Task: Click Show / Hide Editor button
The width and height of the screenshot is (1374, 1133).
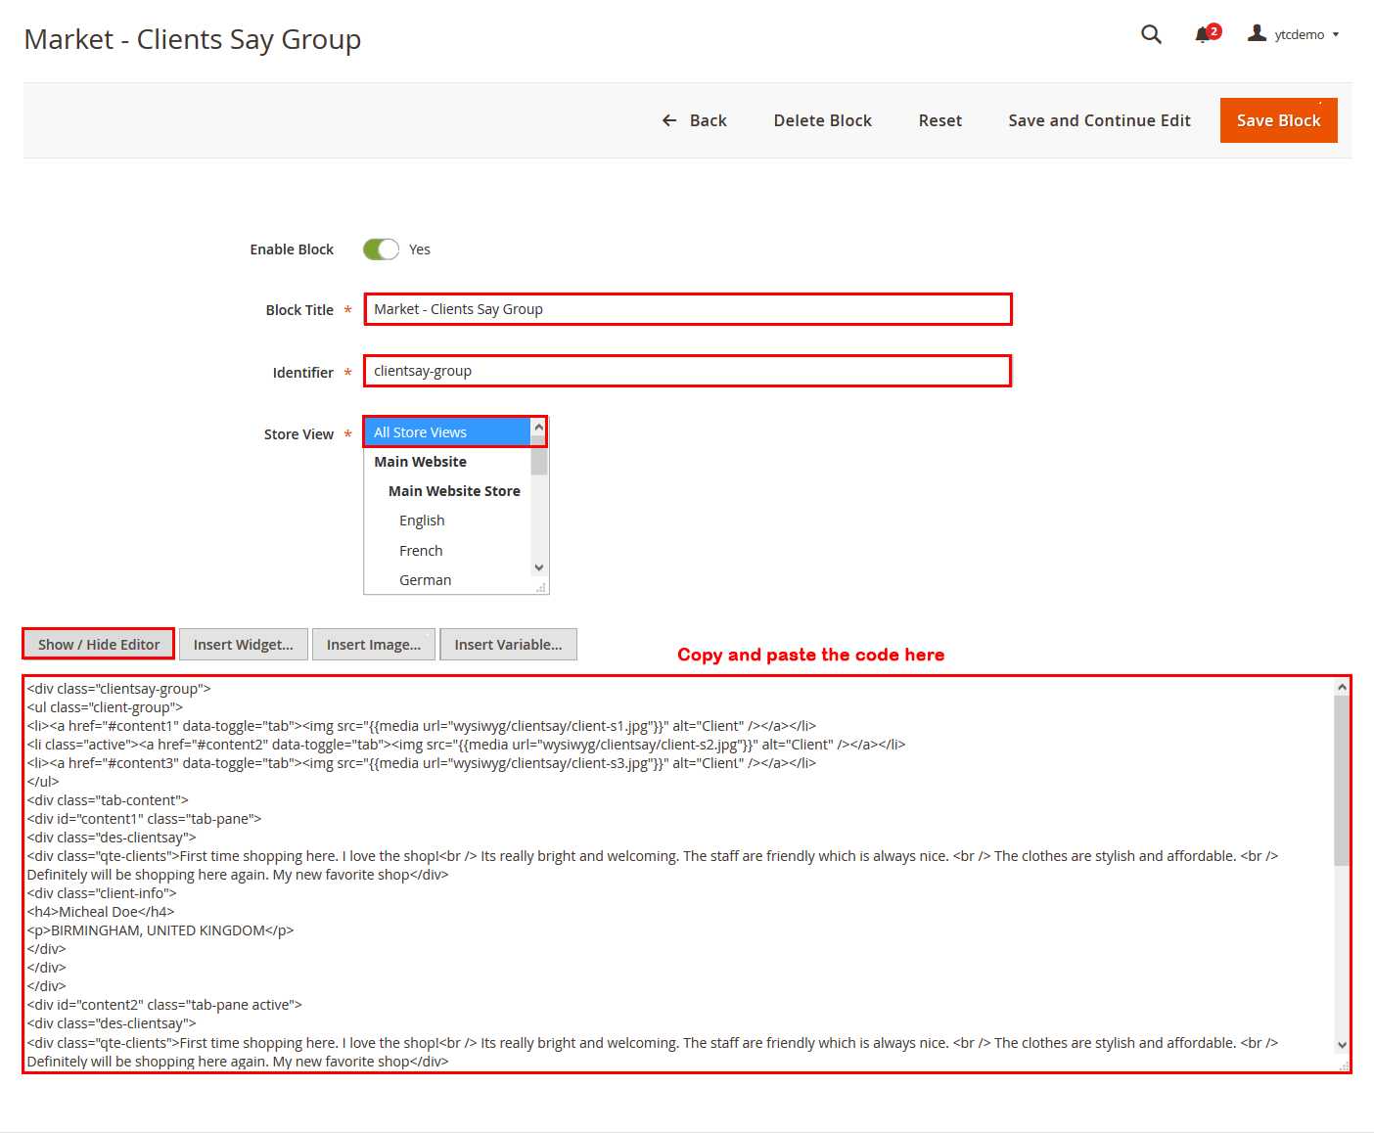Action: [x=99, y=645]
